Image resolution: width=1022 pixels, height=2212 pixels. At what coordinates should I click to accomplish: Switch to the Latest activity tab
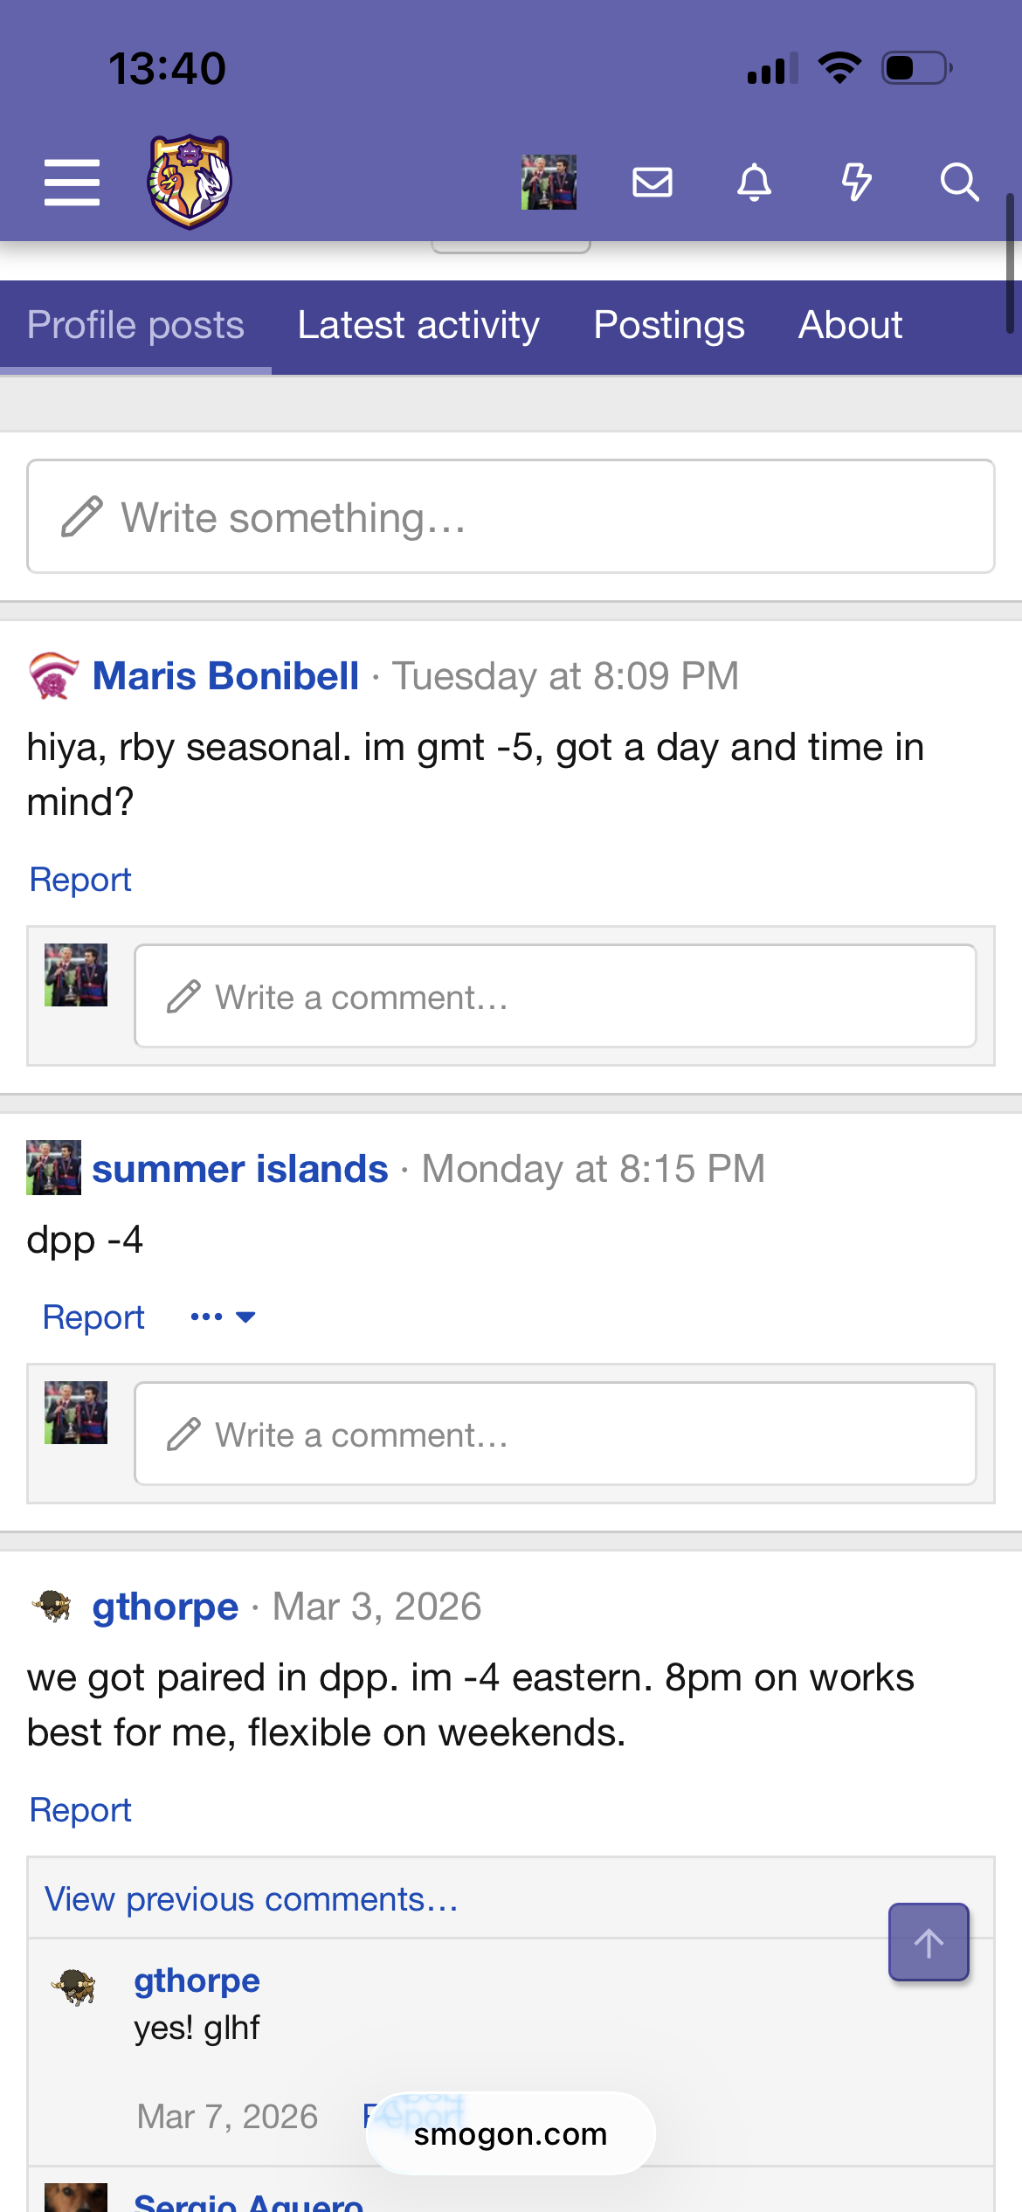point(418,326)
